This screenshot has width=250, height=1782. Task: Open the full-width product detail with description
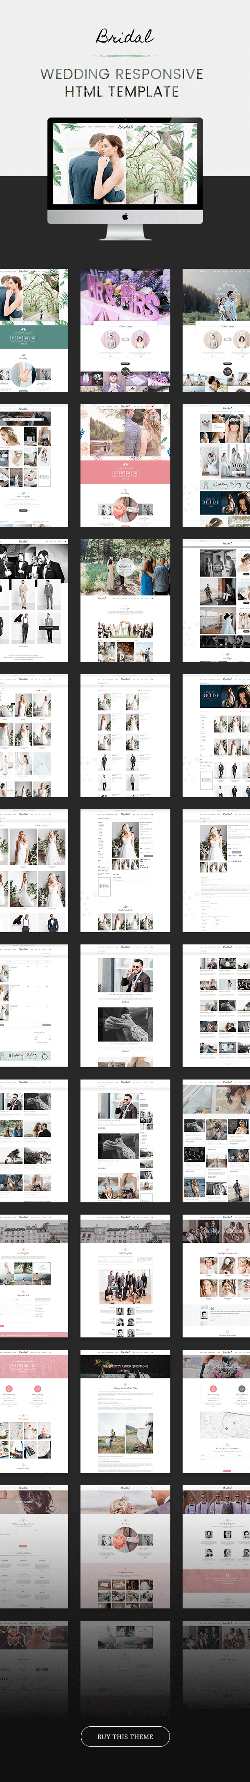216,871
